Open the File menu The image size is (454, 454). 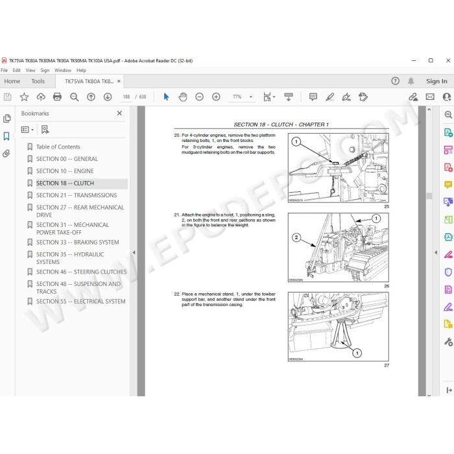click(x=4, y=70)
